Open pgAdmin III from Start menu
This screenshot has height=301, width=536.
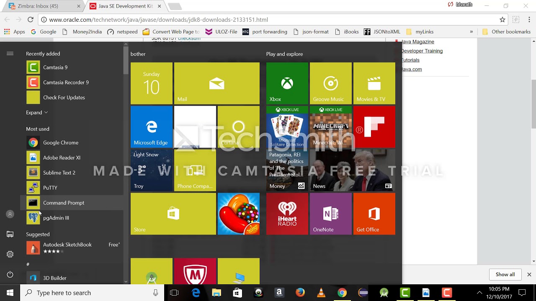tap(72, 218)
